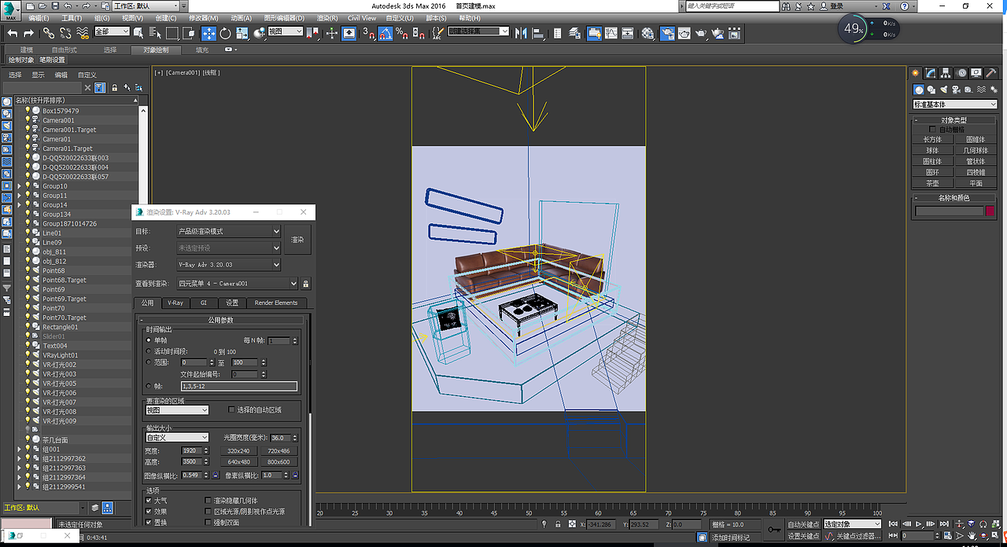Select the Frames (帧) radio button

[x=149, y=386]
